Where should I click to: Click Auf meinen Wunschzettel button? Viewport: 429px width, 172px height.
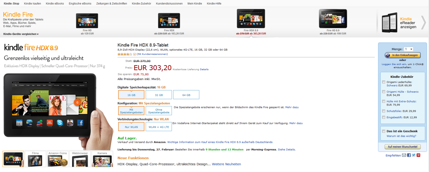click(x=403, y=147)
